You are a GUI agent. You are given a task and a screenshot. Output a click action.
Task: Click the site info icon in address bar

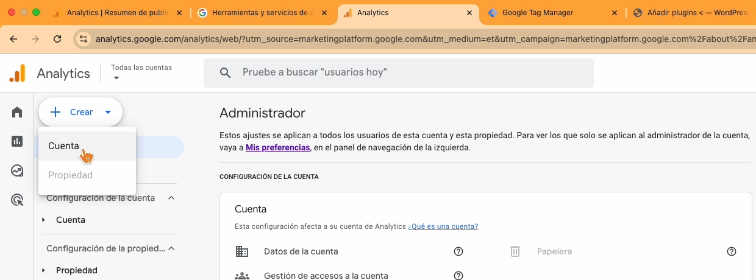click(x=84, y=39)
